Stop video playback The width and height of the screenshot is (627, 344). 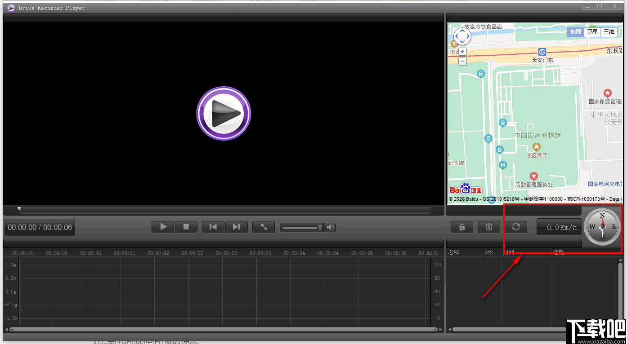(x=186, y=227)
